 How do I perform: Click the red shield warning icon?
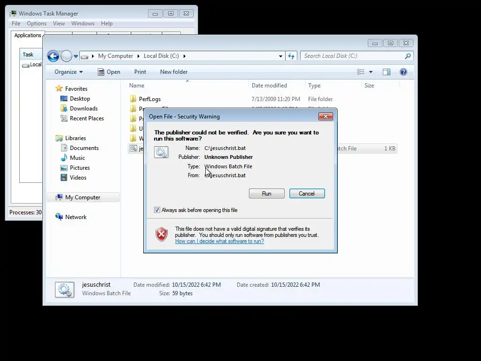(162, 235)
